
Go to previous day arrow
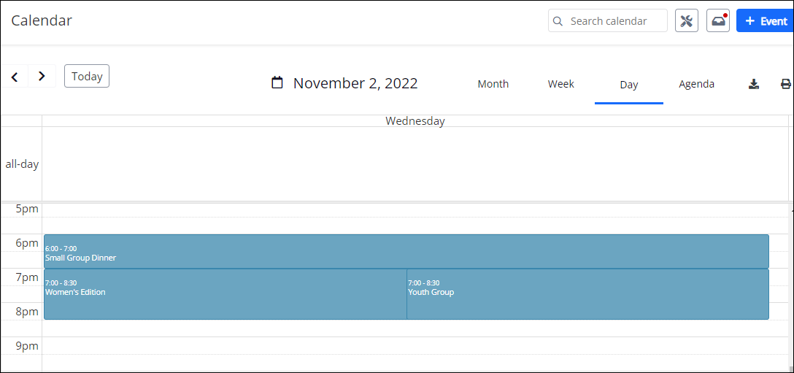[x=15, y=77]
